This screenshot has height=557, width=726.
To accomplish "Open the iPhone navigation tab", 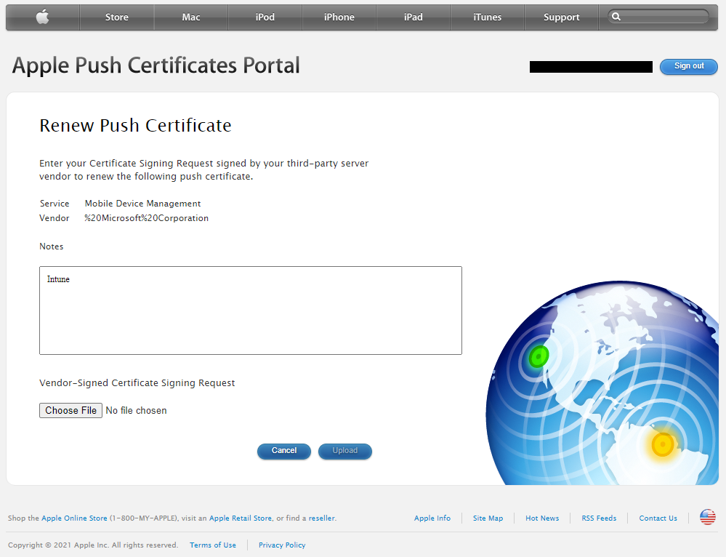I will pos(339,17).
